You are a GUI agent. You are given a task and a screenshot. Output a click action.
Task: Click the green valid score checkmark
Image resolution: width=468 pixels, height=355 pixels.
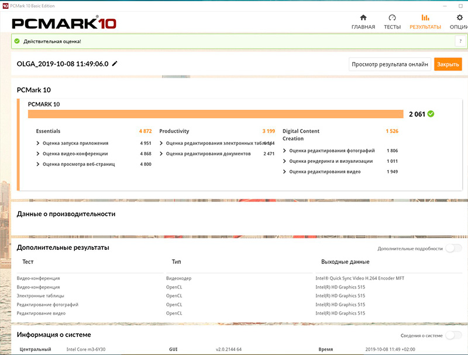point(431,114)
